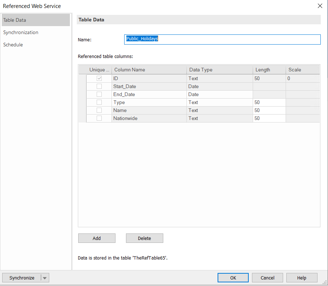Select the Data Type cell for Nationwide

tap(219, 118)
